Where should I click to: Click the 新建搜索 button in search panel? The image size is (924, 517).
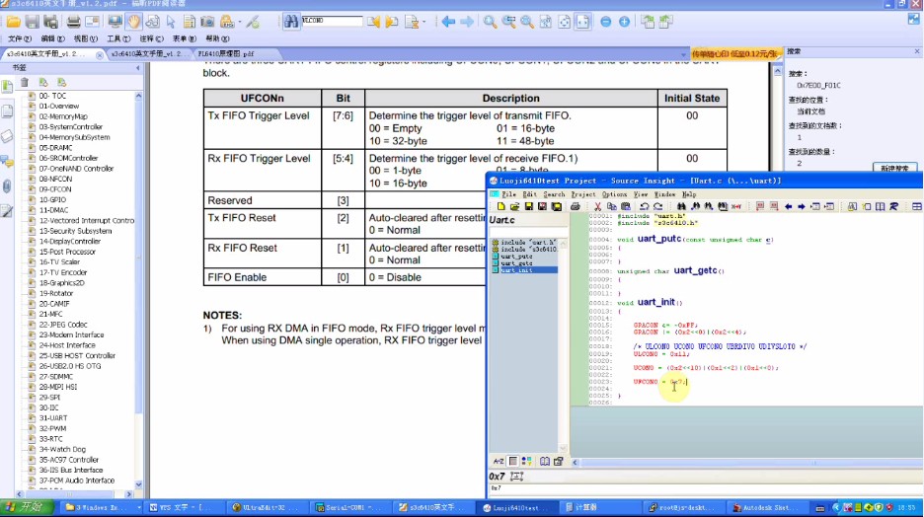[894, 168]
